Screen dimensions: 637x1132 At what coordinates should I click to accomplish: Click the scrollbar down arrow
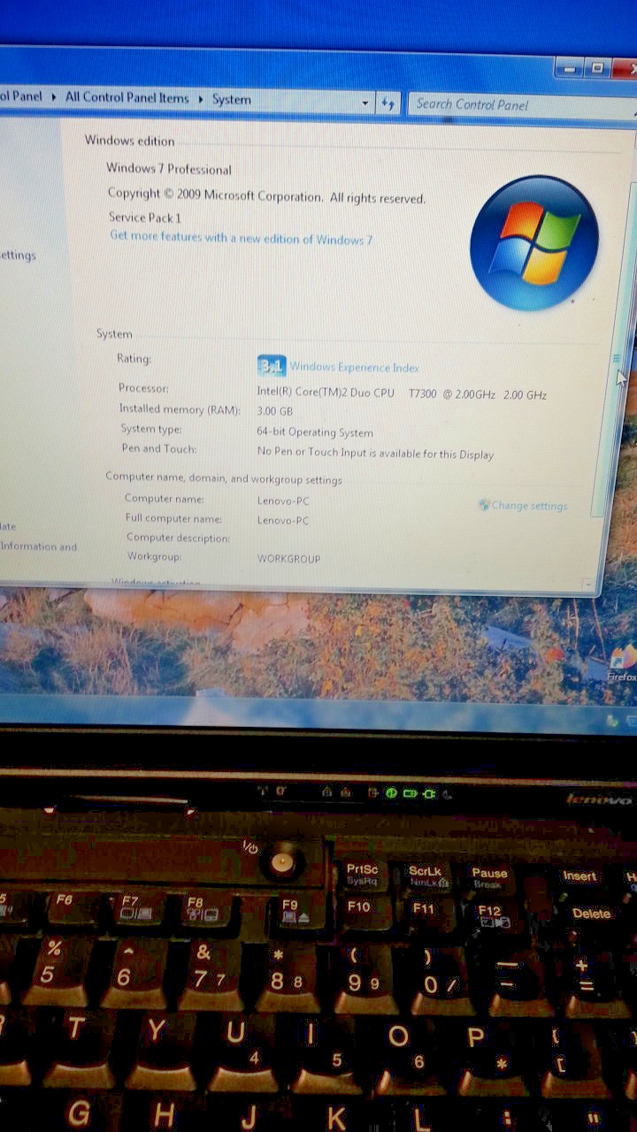coord(590,584)
